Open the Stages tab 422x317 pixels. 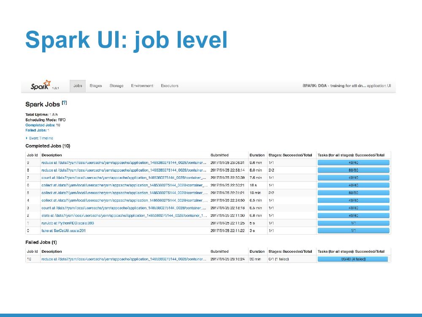pyautogui.click(x=95, y=86)
